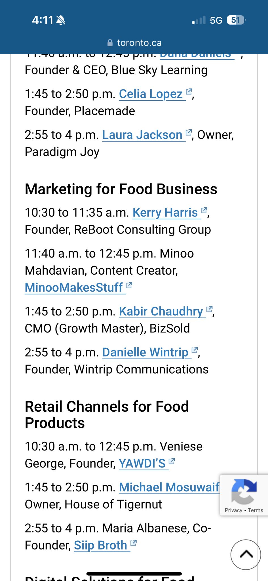Follow the Kerry Harris link
The height and width of the screenshot is (581, 268).
(165, 213)
